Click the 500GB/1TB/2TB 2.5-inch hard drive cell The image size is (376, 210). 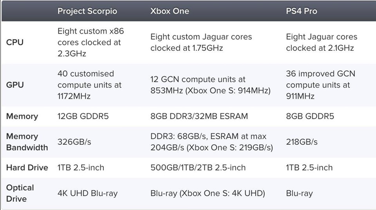pos(198,167)
